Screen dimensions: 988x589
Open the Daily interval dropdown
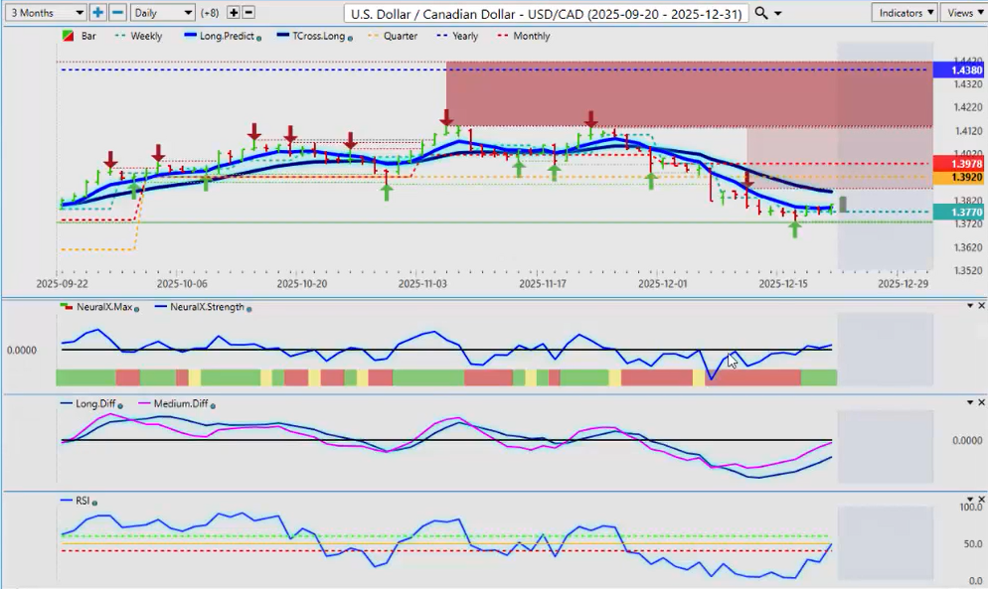[162, 13]
